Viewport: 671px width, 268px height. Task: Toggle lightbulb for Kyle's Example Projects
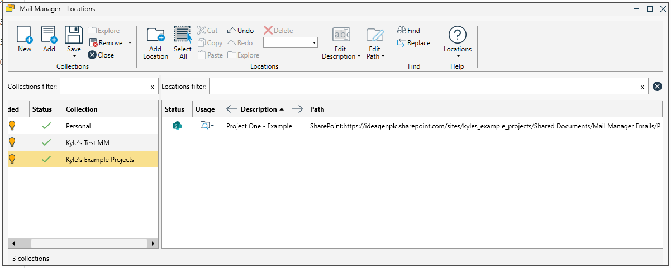(12, 160)
